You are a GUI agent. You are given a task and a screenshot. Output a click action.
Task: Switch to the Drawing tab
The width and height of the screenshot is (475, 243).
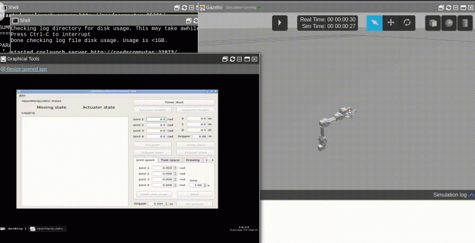tap(193, 160)
